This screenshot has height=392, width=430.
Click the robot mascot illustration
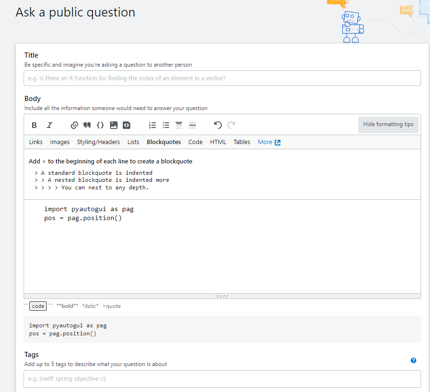353,27
